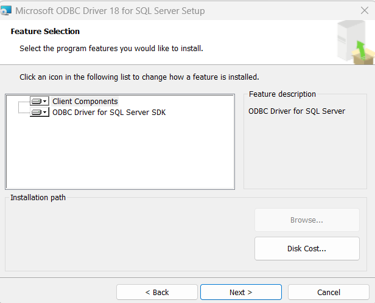Click the Microsoft ODBC Driver 18 title text
The width and height of the screenshot is (375, 303).
tap(110, 11)
